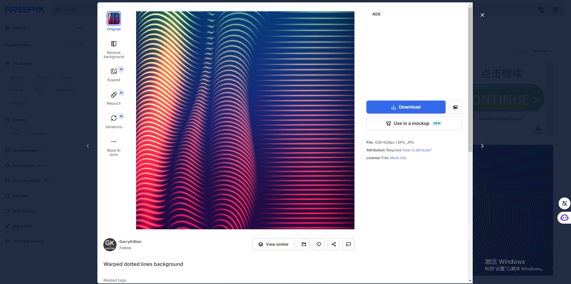Go to next image arrow
The height and width of the screenshot is (284, 571).
click(482, 146)
